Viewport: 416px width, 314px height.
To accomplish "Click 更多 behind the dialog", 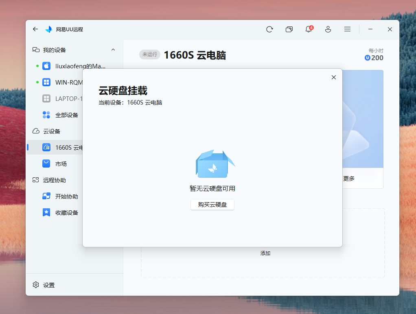I will 348,179.
